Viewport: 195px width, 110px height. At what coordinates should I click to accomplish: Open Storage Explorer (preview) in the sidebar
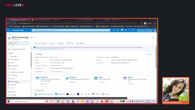click(x=18, y=49)
